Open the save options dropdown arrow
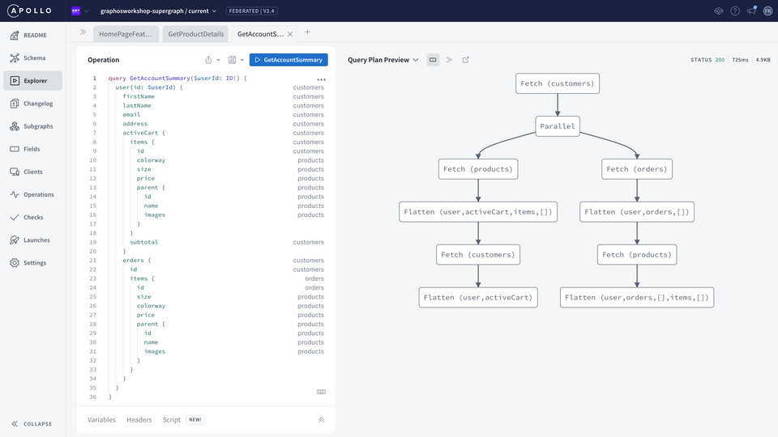 [242, 60]
